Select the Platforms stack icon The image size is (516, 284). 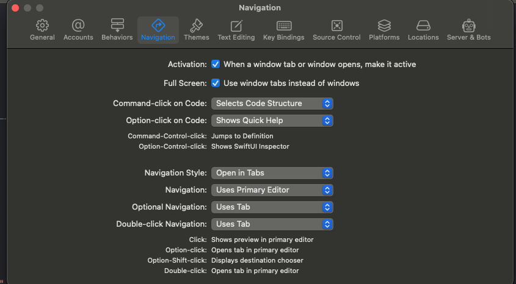[384, 26]
